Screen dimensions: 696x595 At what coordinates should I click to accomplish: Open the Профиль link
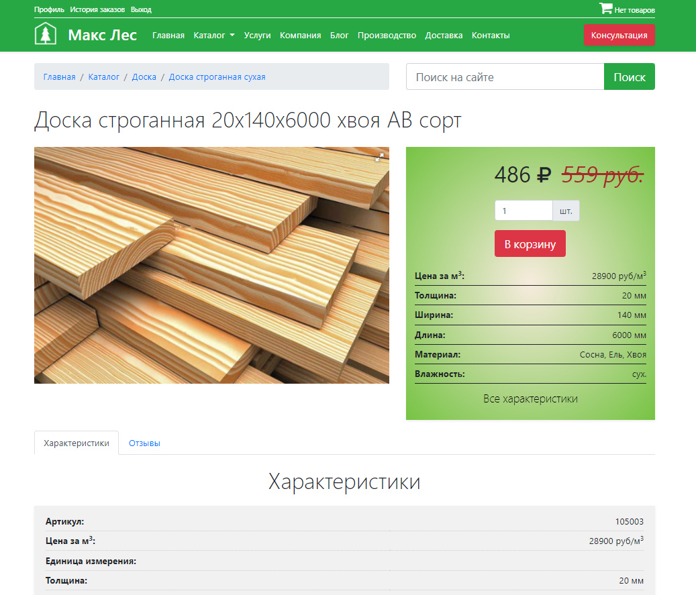(49, 9)
